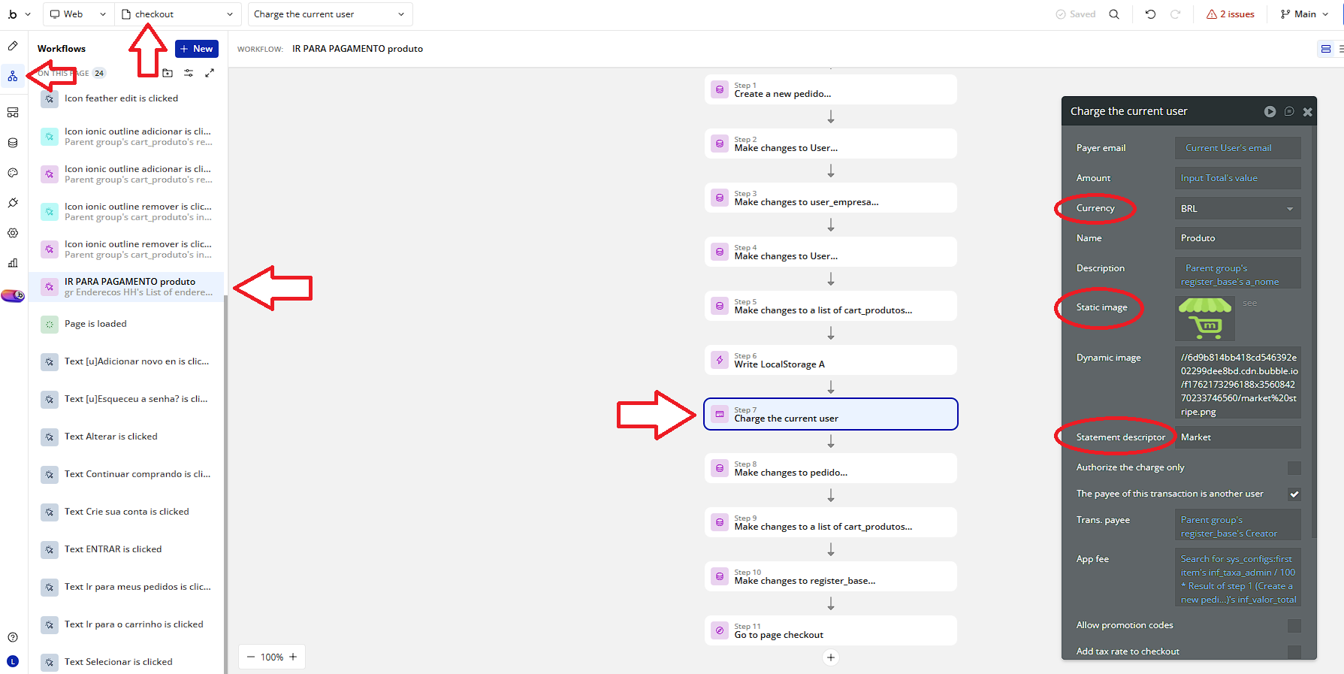Click the zoom in plus control
1344x674 pixels.
(293, 657)
